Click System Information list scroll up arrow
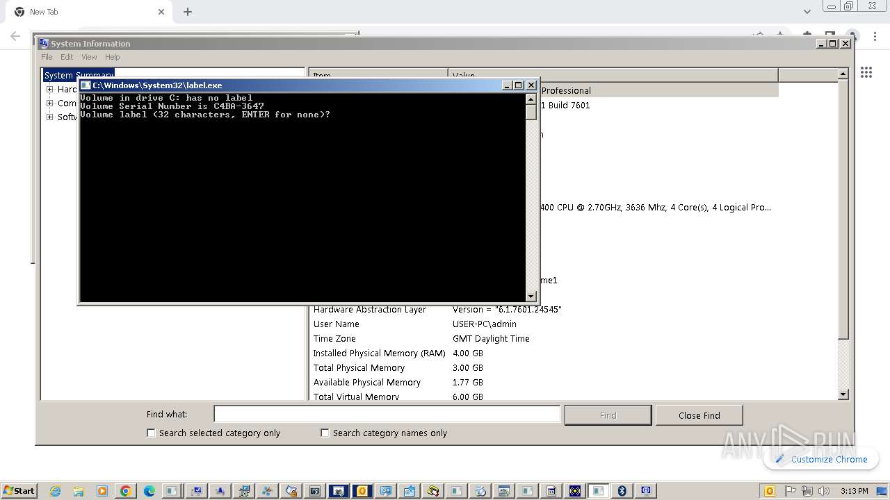 [843, 73]
